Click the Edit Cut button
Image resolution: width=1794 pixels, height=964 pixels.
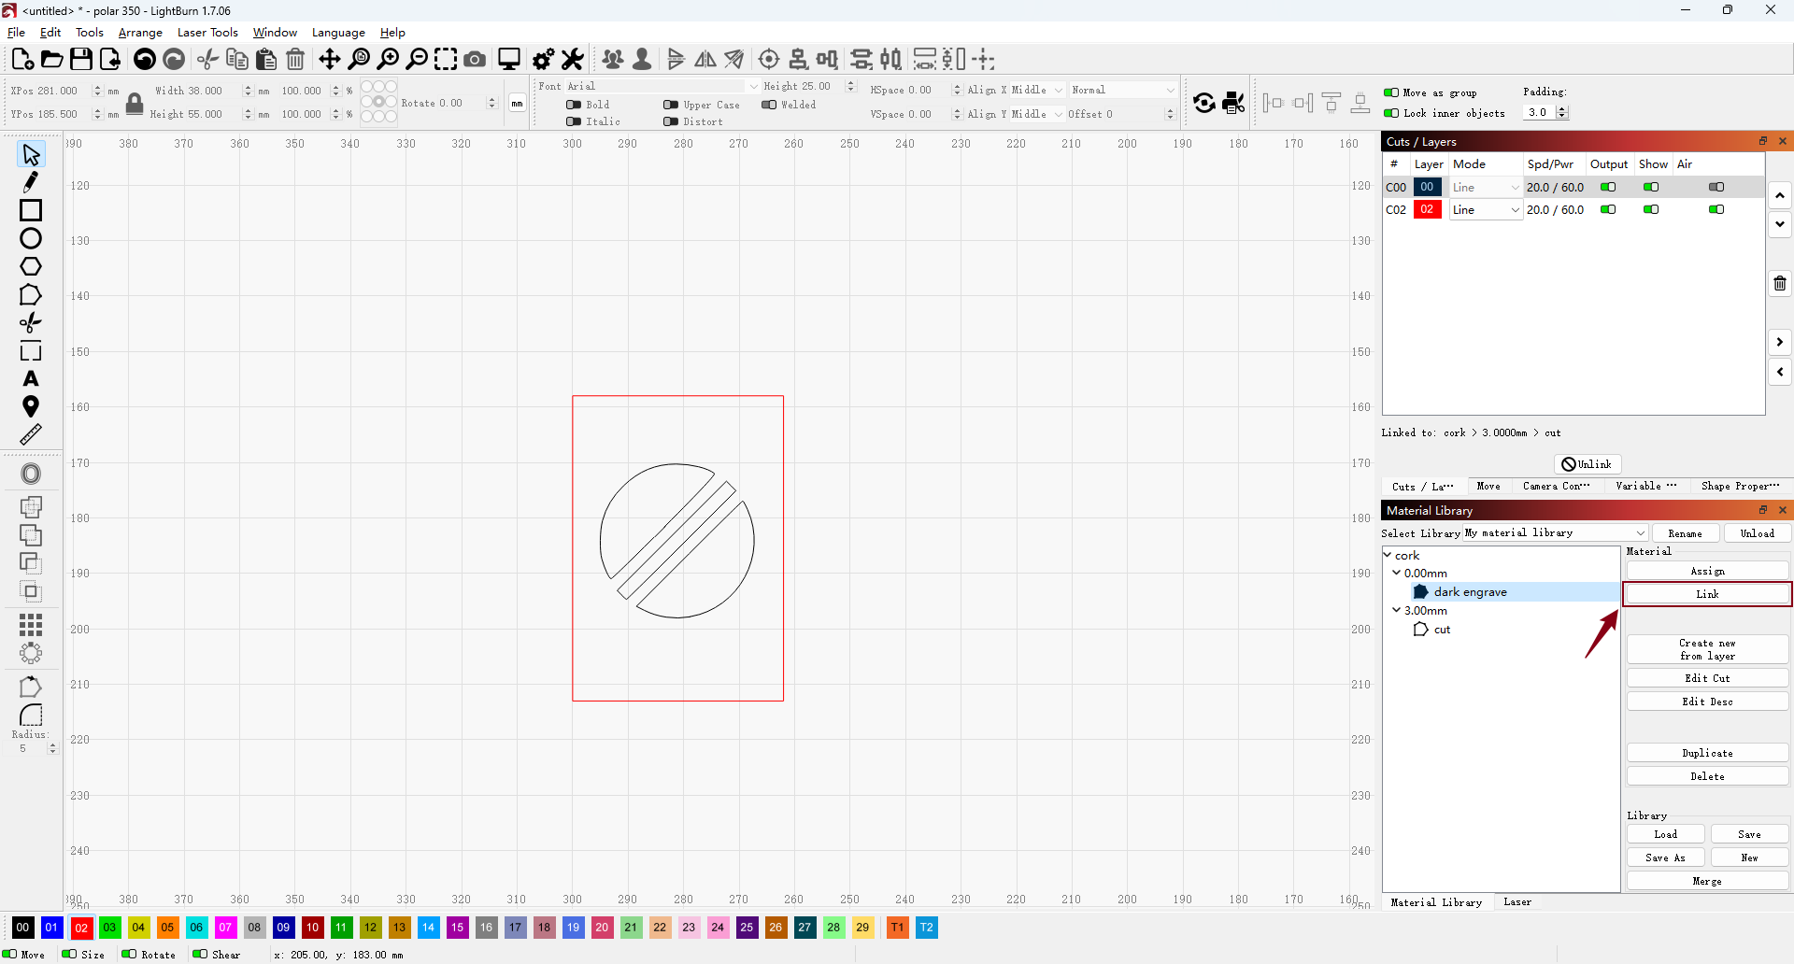[1707, 678]
